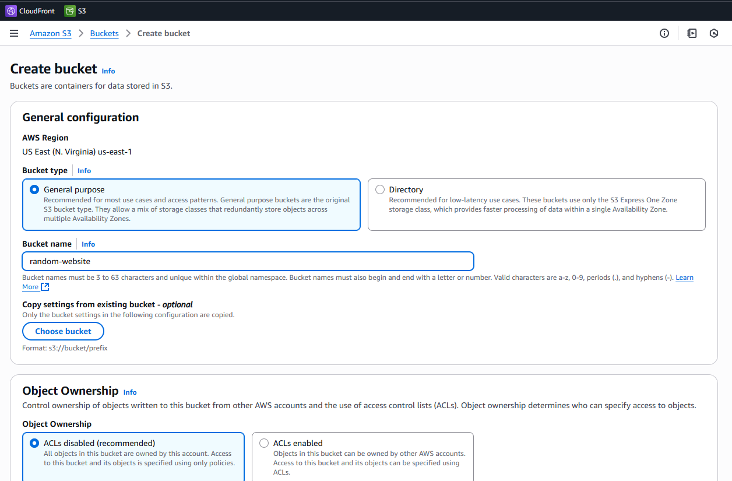Click the Bucket name input field
Image resolution: width=732 pixels, height=481 pixels.
point(248,261)
